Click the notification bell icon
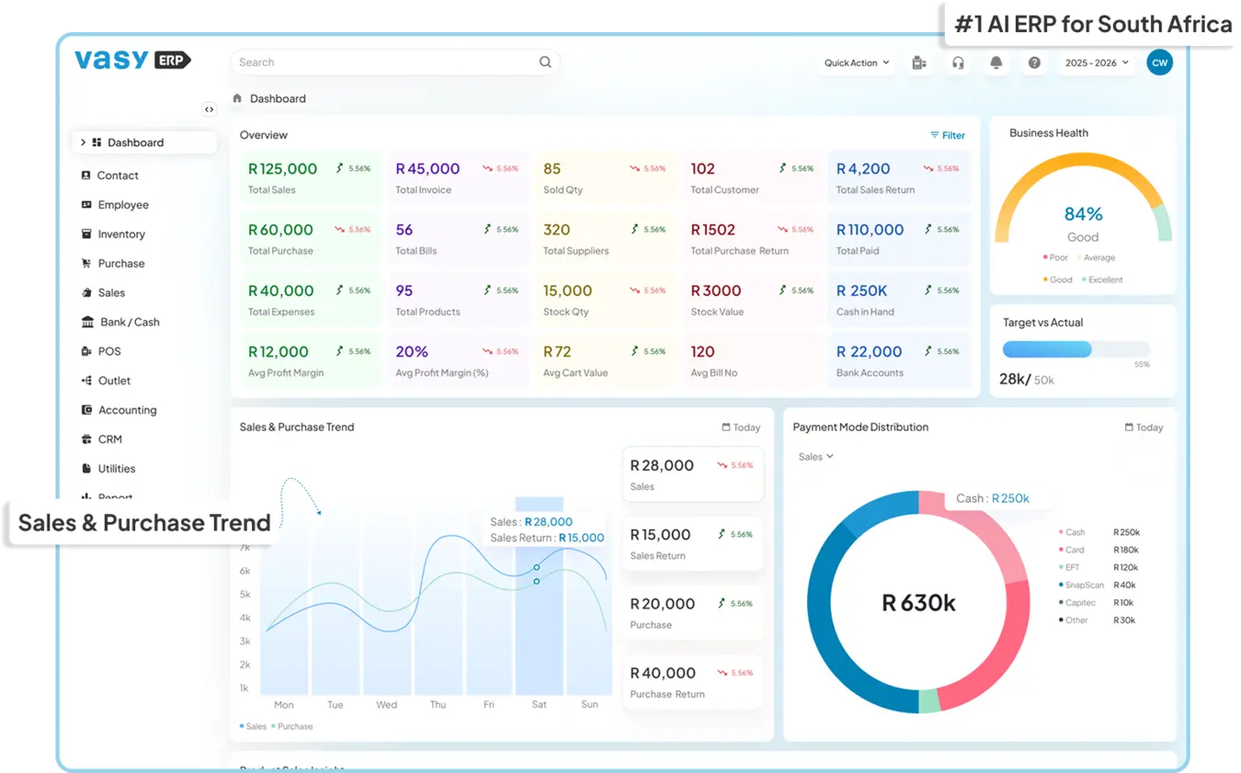The width and height of the screenshot is (1241, 773). point(996,63)
